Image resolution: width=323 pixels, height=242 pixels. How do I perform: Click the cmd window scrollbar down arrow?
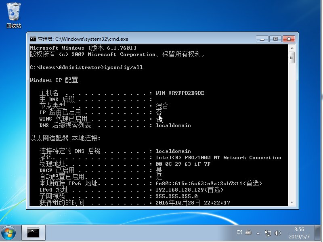click(293, 203)
